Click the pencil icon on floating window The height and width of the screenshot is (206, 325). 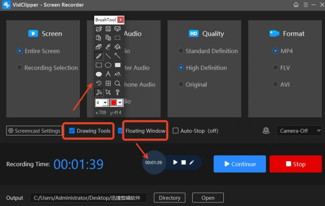pyautogui.click(x=192, y=162)
